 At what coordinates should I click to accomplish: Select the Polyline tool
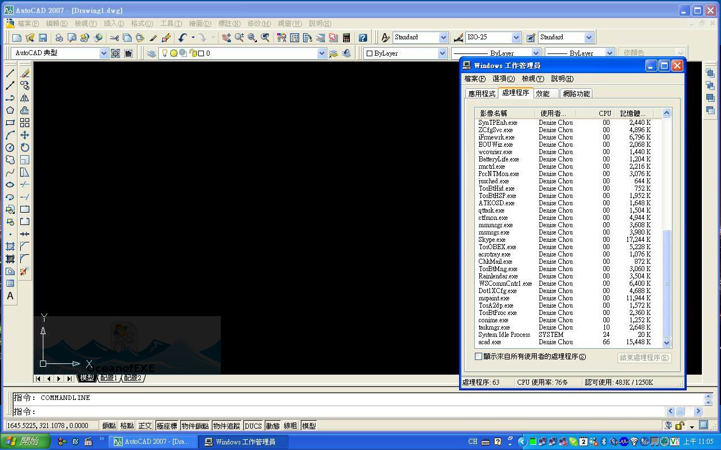10,98
